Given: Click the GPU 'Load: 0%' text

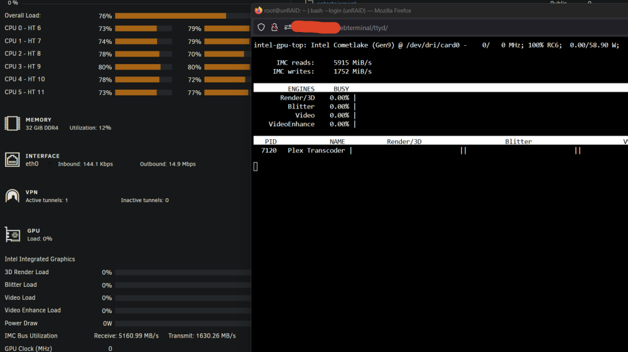Looking at the screenshot, I should (x=40, y=239).
